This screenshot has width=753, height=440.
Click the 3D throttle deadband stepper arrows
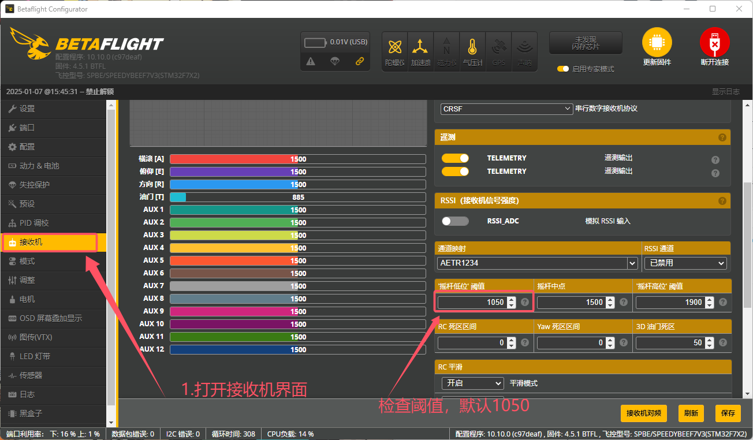pos(710,342)
